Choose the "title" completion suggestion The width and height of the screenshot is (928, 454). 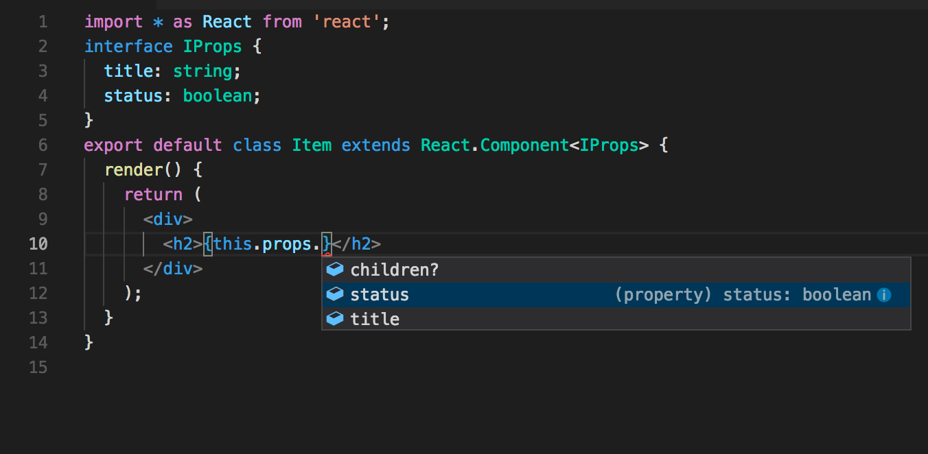coord(374,318)
